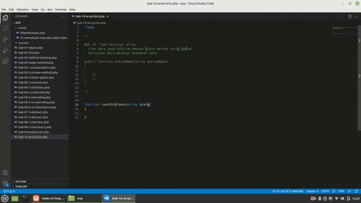Open the terminal launcher in taskbar

click(25, 198)
